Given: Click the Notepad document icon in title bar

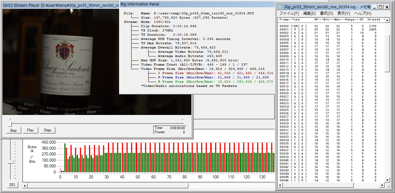Looking at the screenshot, I should (280, 7).
